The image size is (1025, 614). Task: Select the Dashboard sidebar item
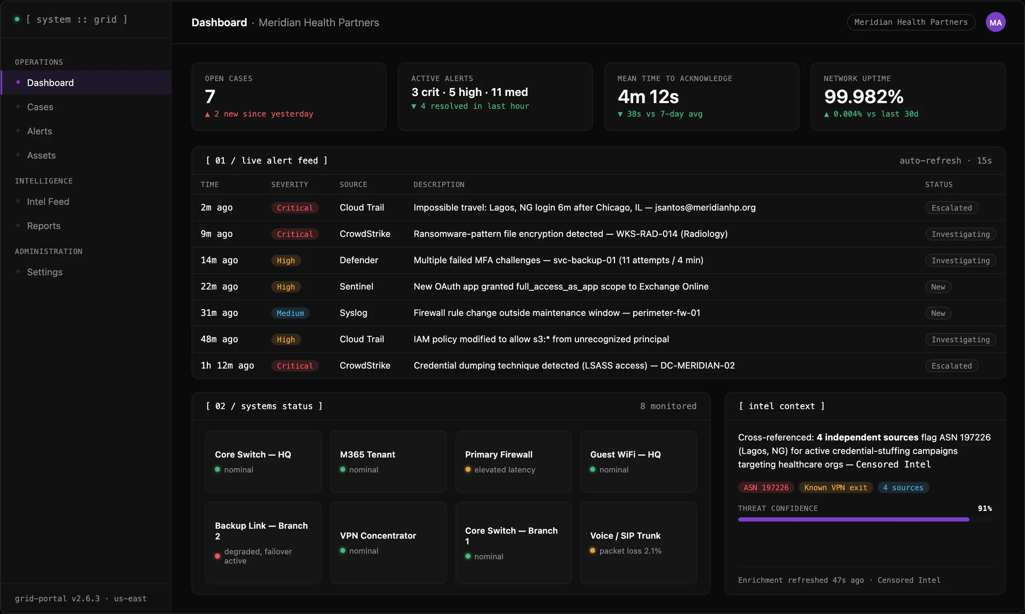(86, 82)
